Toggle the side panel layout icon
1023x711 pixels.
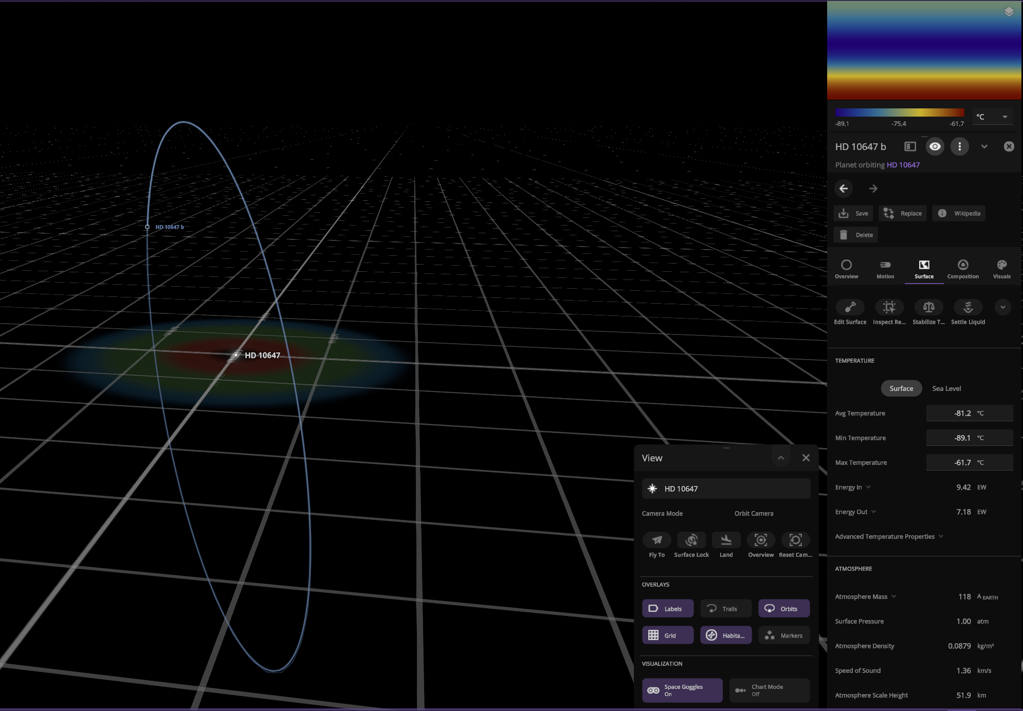click(x=910, y=147)
